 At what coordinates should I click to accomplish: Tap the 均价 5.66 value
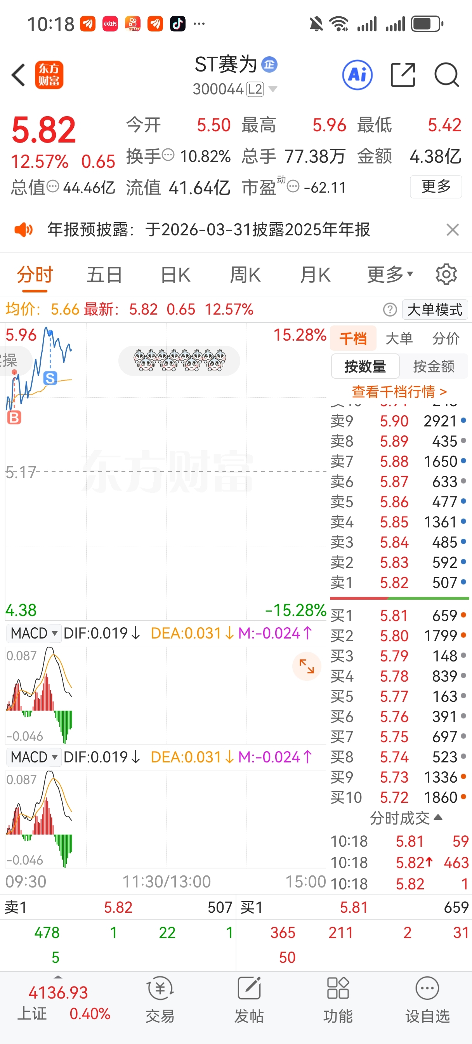(65, 310)
